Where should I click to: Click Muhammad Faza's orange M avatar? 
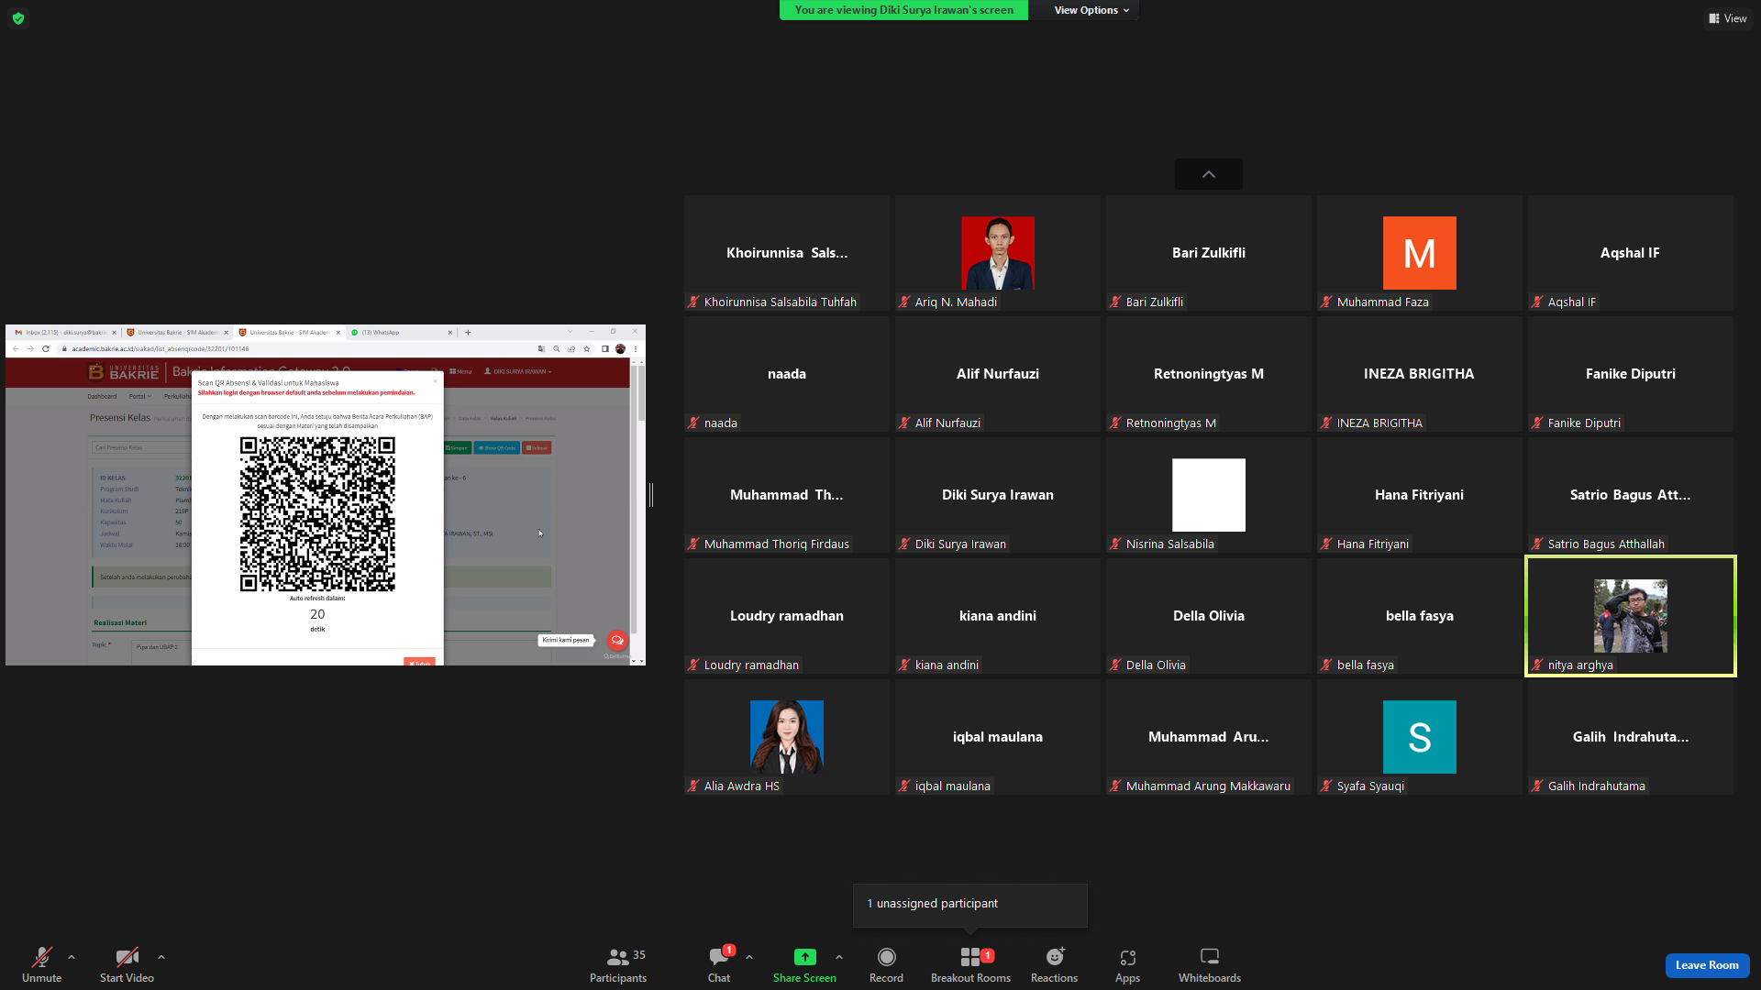pos(1420,253)
